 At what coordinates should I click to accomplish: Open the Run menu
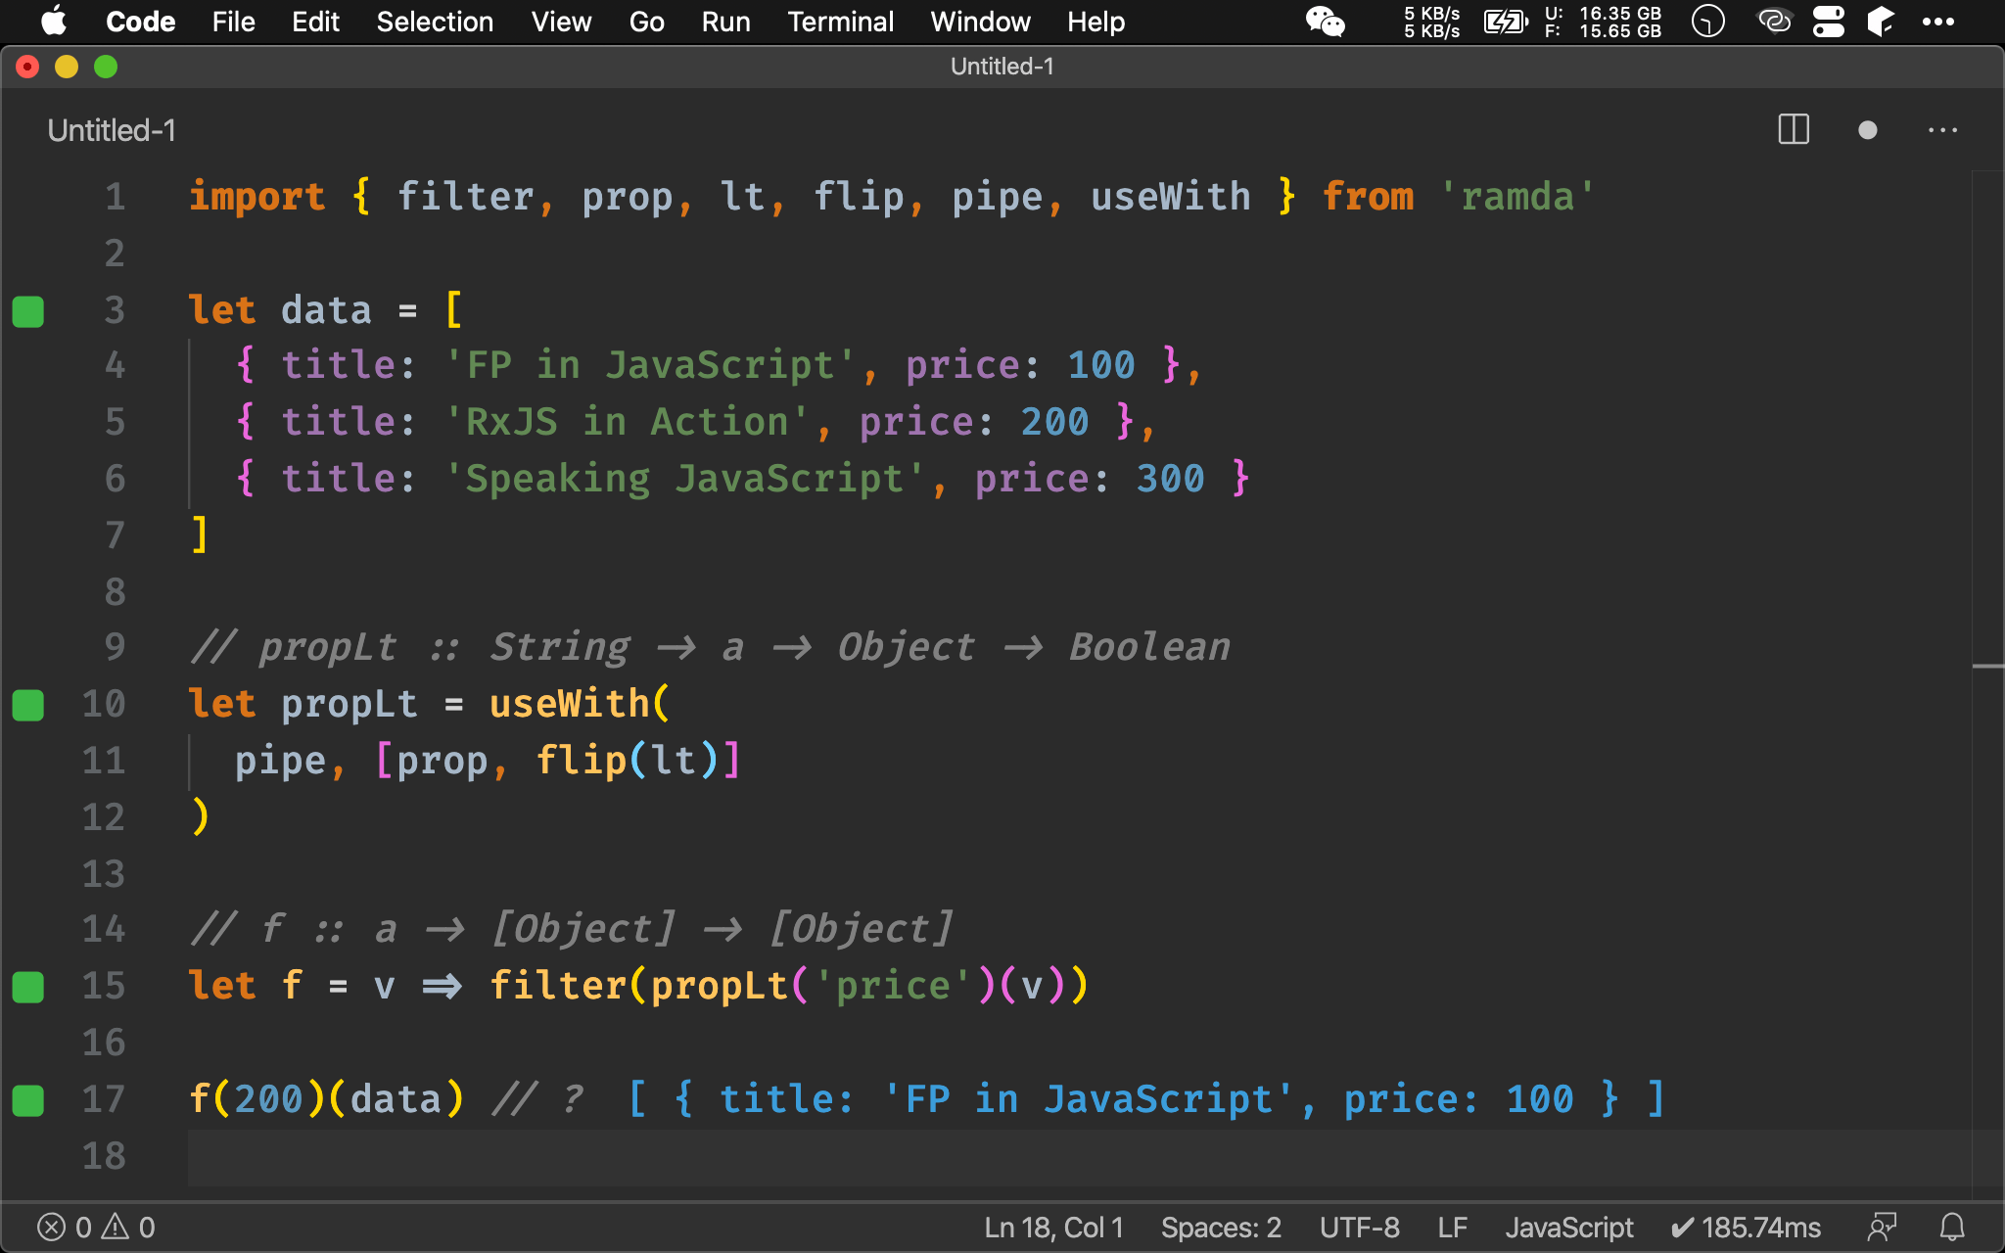725,22
